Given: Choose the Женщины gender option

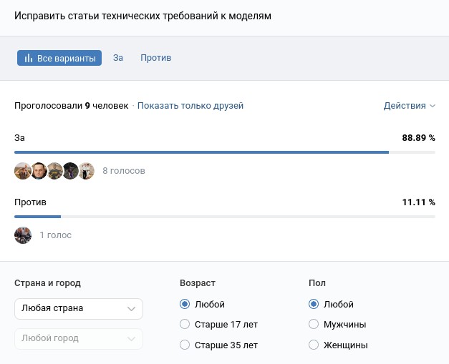Looking at the screenshot, I should (314, 345).
